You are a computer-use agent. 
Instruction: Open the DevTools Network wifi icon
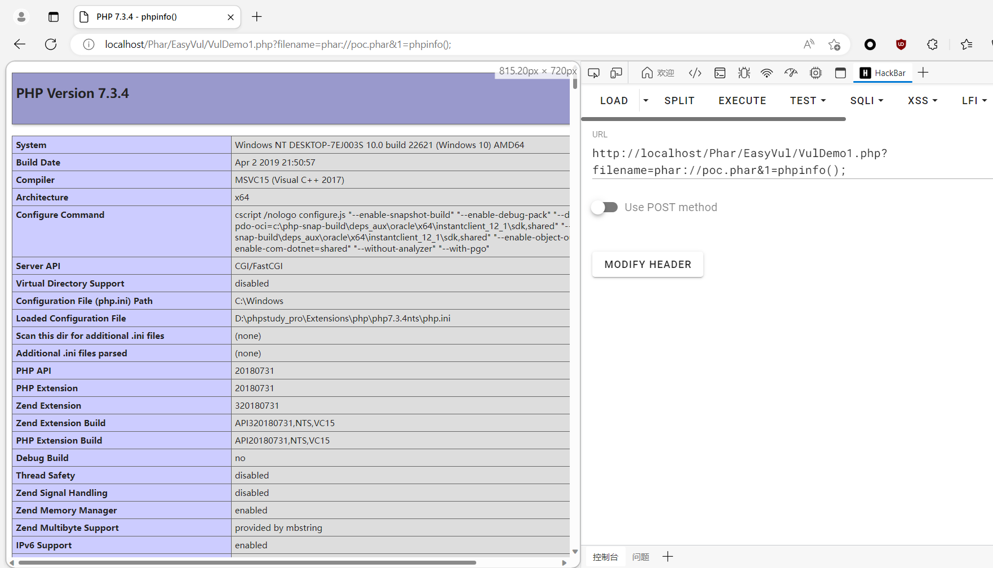tap(766, 73)
